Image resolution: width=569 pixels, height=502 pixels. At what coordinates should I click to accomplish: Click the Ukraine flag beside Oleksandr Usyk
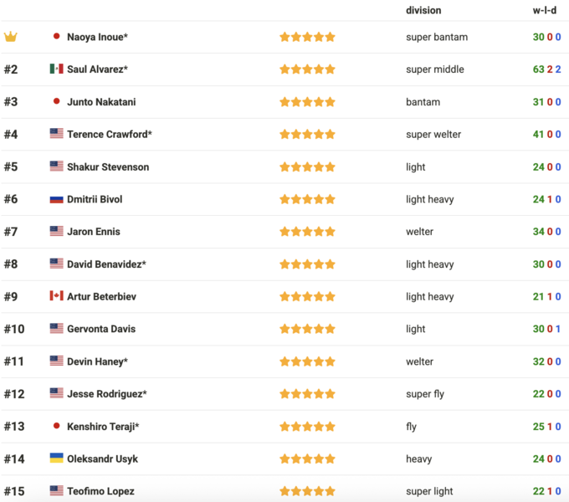(56, 458)
